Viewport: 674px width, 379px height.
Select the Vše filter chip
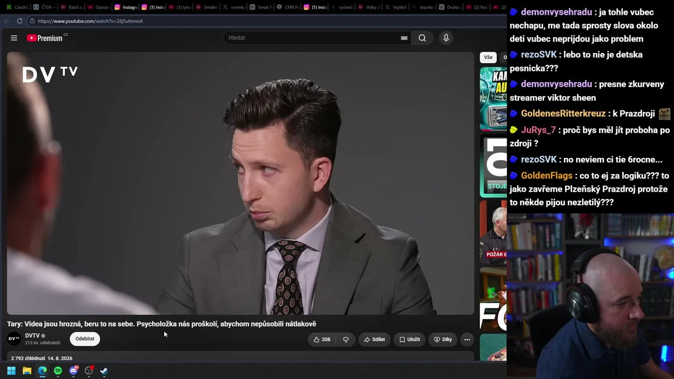tap(488, 57)
